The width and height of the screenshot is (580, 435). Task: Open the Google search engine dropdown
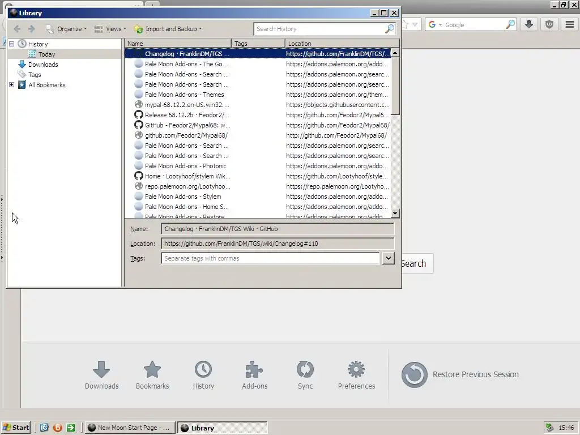tap(435, 25)
